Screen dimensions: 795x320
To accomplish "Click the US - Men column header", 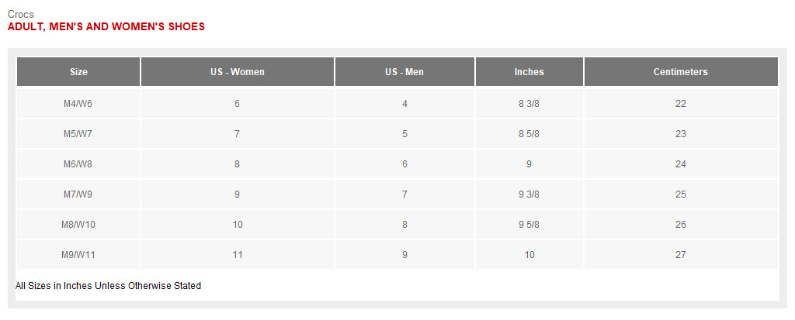I will point(404,72).
